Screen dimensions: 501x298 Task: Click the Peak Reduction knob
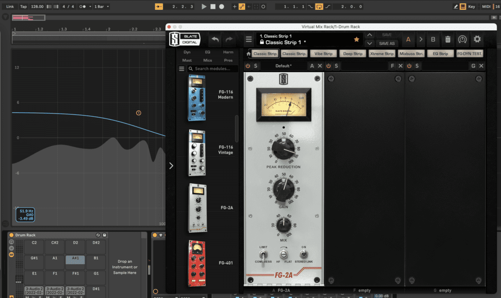pyautogui.click(x=283, y=147)
